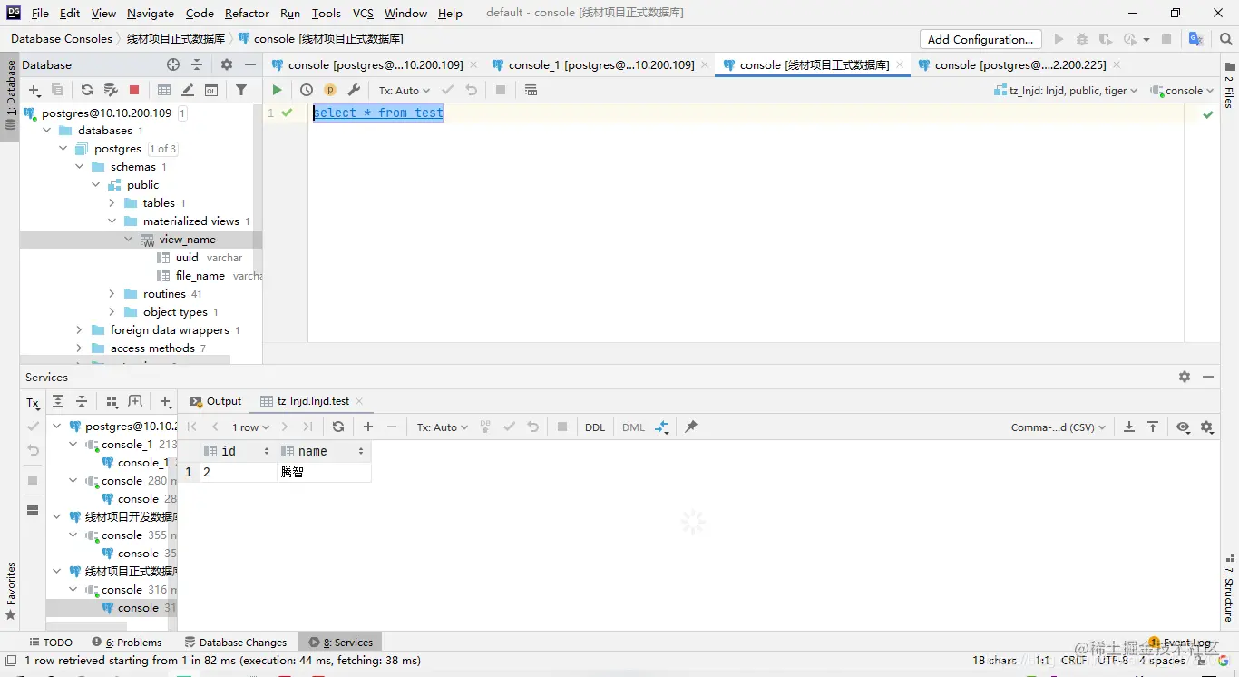Image resolution: width=1239 pixels, height=677 pixels.
Task: Collapse the materialized views folder
Action: tap(112, 221)
